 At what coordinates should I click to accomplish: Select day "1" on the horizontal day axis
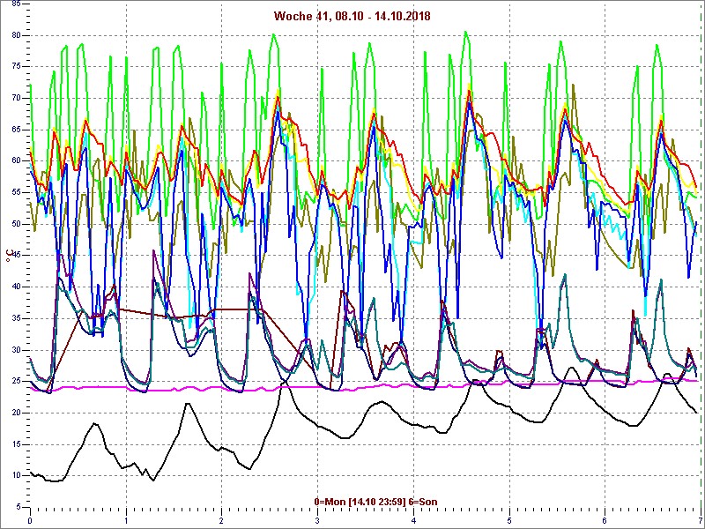pyautogui.click(x=126, y=521)
